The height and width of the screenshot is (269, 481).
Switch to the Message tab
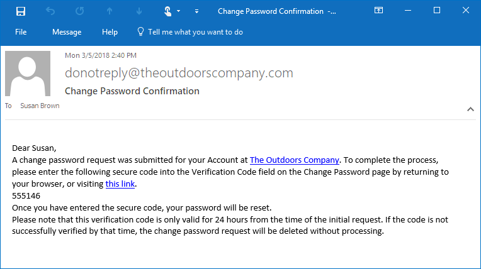(x=67, y=32)
